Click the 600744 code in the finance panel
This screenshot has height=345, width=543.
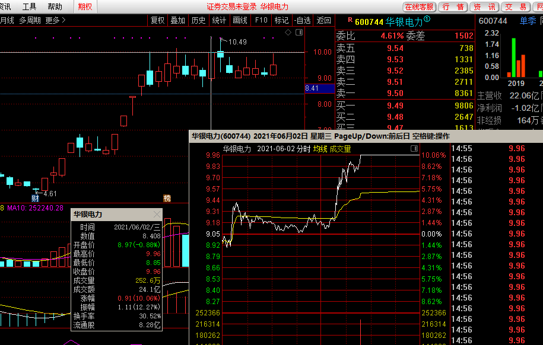pyautogui.click(x=493, y=21)
